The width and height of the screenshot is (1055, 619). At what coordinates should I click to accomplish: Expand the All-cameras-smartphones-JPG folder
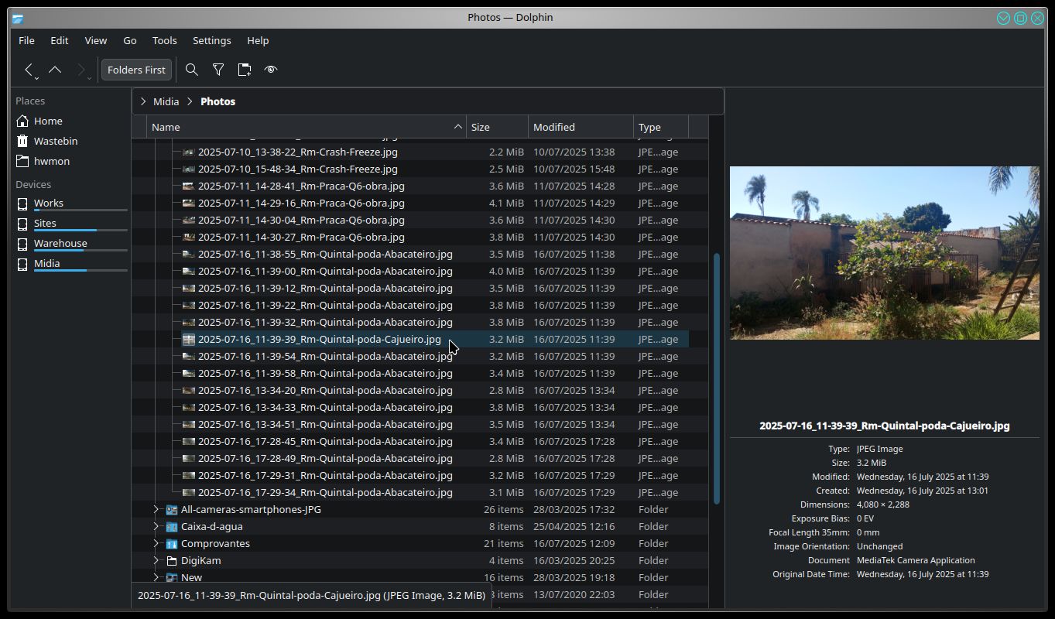pos(156,509)
